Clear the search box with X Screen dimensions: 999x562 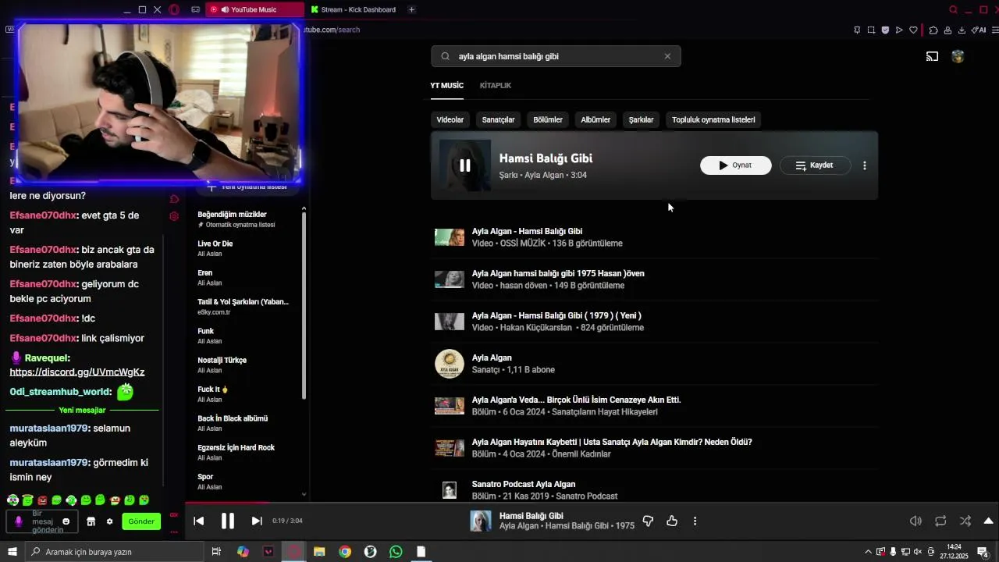pos(667,56)
